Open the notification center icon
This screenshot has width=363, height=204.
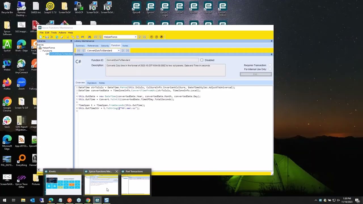click(x=357, y=200)
